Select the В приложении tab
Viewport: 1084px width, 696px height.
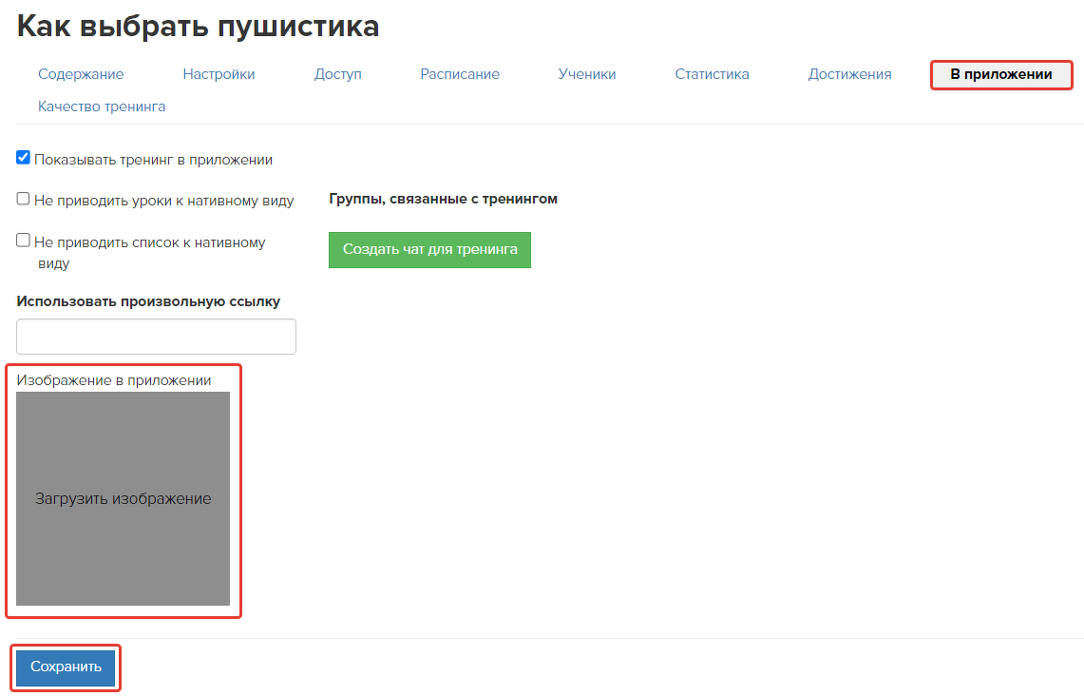coord(1001,74)
